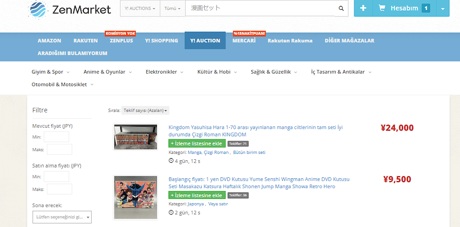Switch to the MERCARİ tab
Screen dimensions: 460x227
click(244, 41)
